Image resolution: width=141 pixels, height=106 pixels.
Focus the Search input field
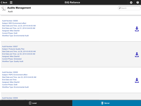(x=129, y=8)
